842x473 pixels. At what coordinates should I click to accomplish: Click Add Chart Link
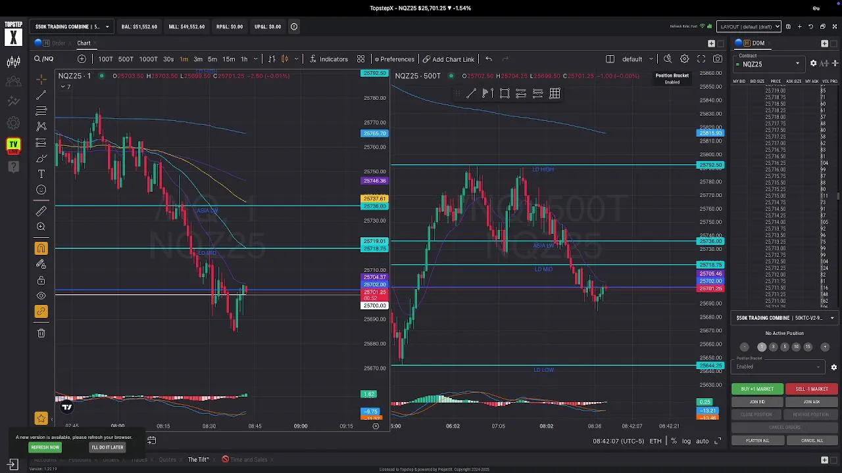448,59
